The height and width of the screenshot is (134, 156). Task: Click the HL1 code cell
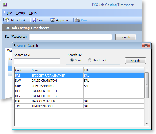point(23,91)
